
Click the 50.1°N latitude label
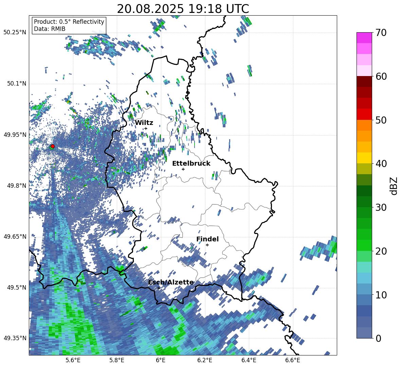coord(16,84)
